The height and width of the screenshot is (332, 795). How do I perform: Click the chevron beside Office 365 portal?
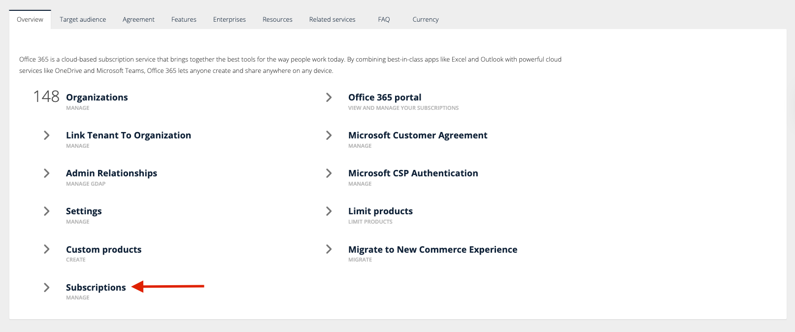click(329, 98)
